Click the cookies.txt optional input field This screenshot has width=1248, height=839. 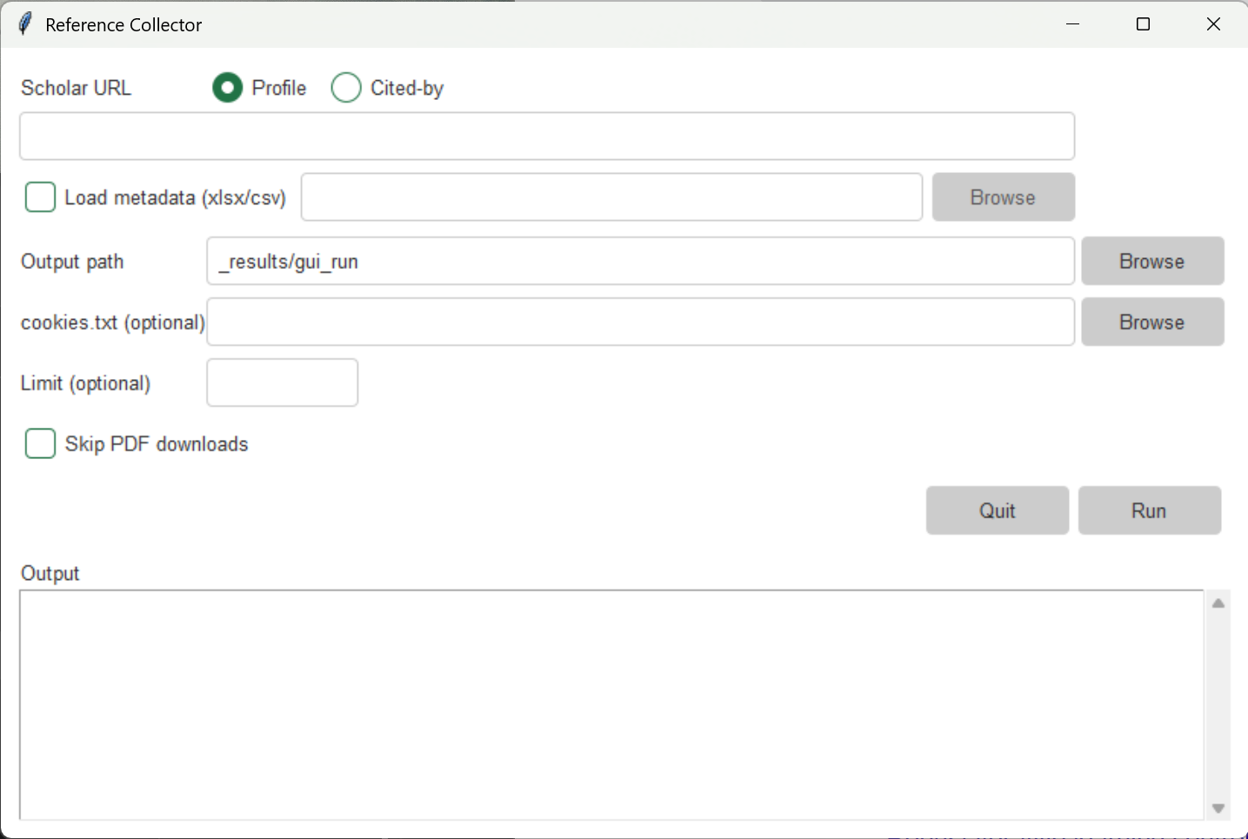coord(639,322)
